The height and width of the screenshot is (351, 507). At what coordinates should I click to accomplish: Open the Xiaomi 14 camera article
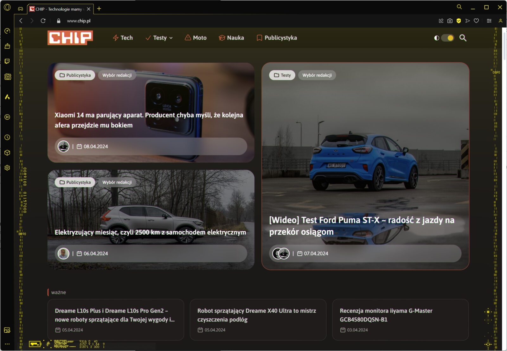[x=149, y=120]
